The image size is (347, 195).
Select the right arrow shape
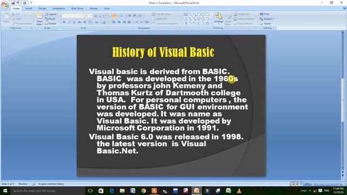point(199,19)
